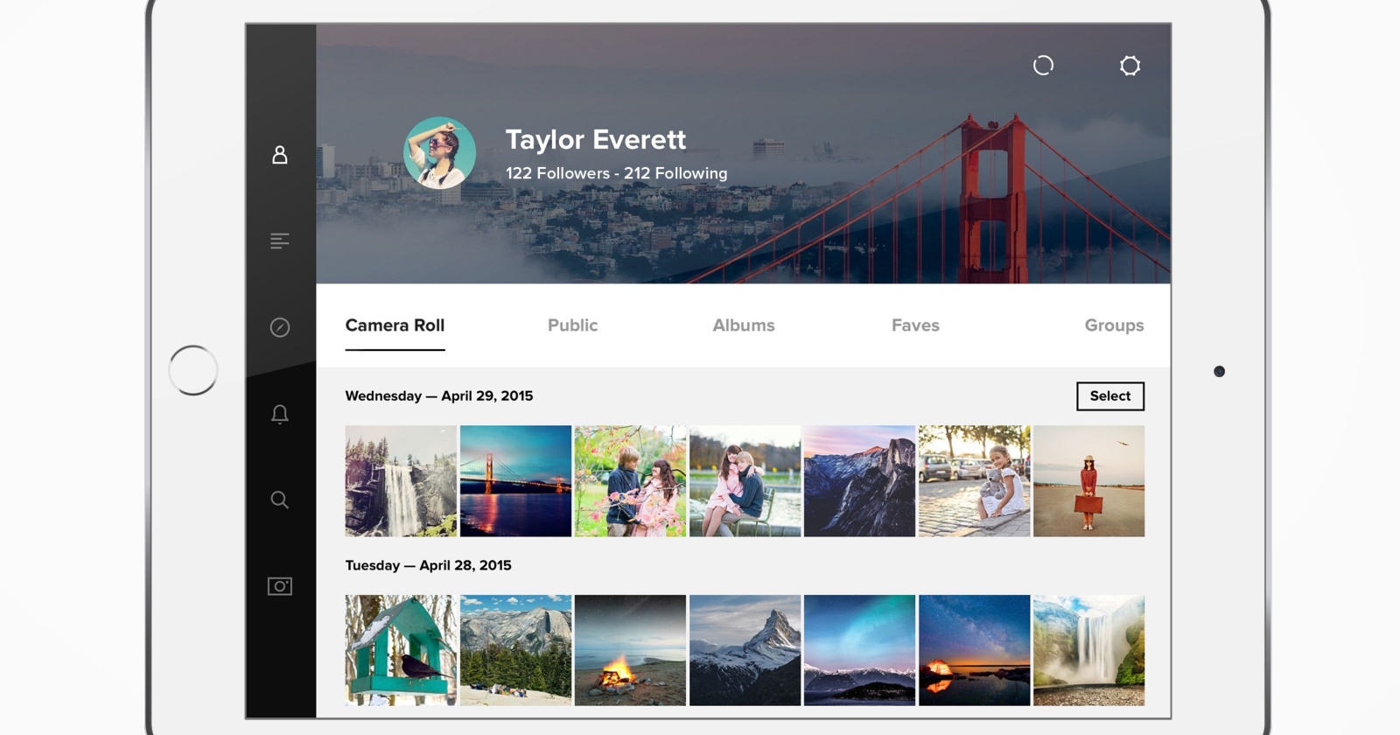The width and height of the screenshot is (1400, 735).
Task: Open notifications bell icon in sidebar
Action: (280, 414)
